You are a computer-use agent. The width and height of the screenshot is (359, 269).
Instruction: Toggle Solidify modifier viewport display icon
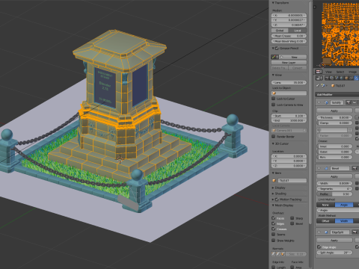tap(355, 102)
